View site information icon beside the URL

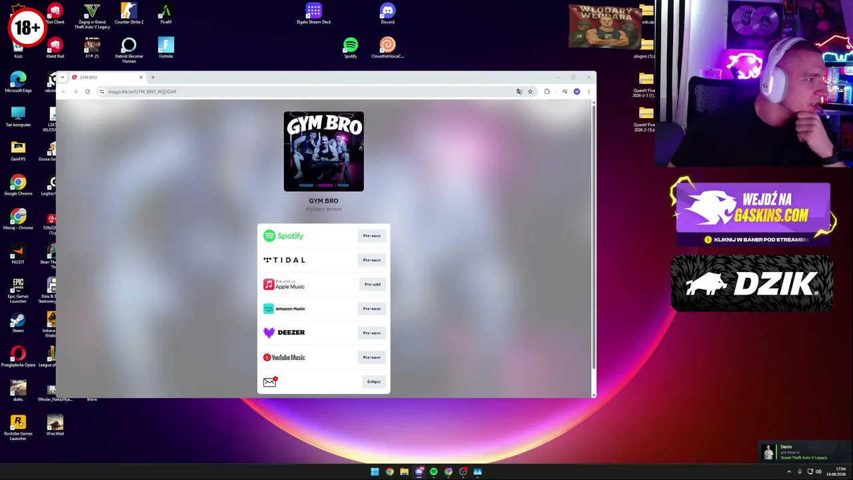click(101, 91)
